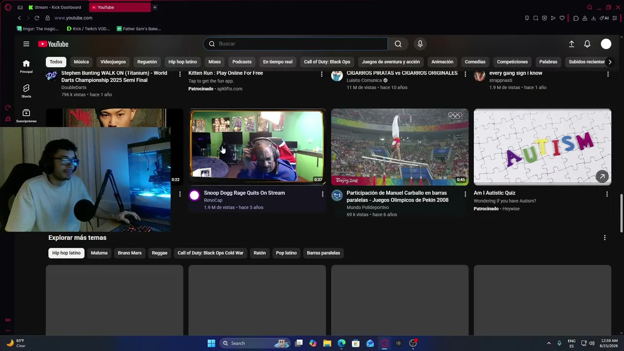The image size is (624, 351).
Task: Focus the YouTube Buscar search field
Action: (x=295, y=44)
